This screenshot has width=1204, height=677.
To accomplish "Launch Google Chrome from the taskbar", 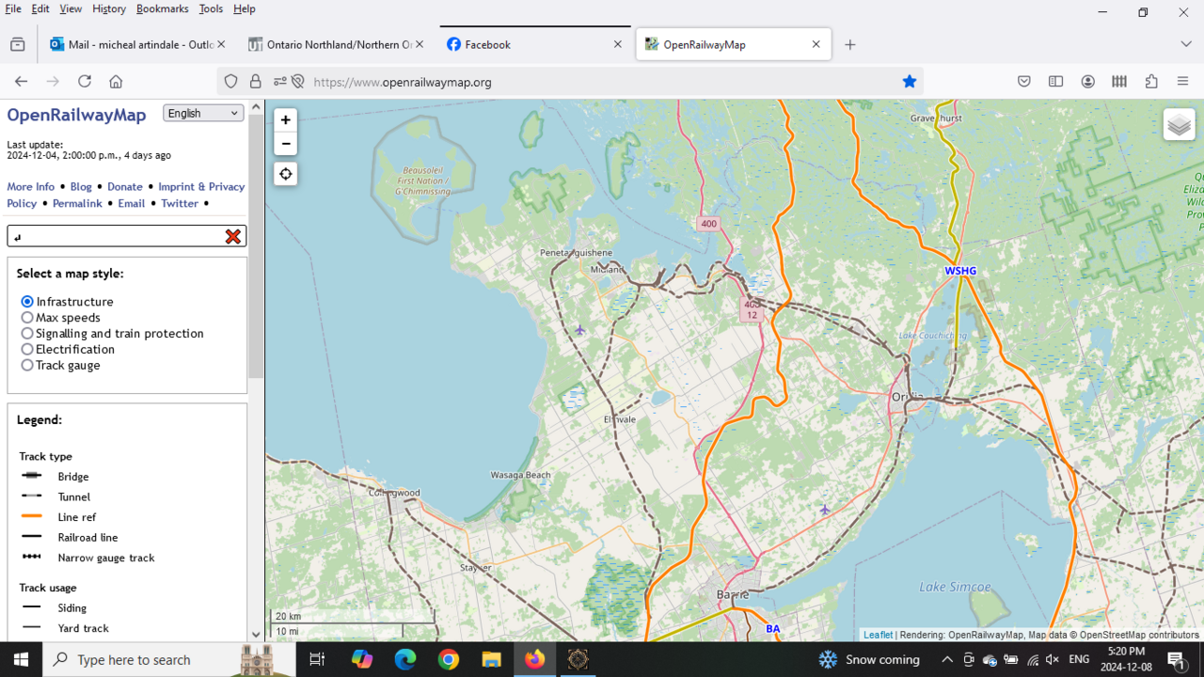I will tap(449, 660).
